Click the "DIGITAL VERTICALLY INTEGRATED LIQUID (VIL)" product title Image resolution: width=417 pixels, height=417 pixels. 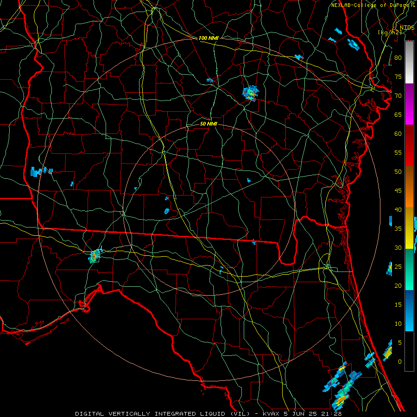[163, 414]
